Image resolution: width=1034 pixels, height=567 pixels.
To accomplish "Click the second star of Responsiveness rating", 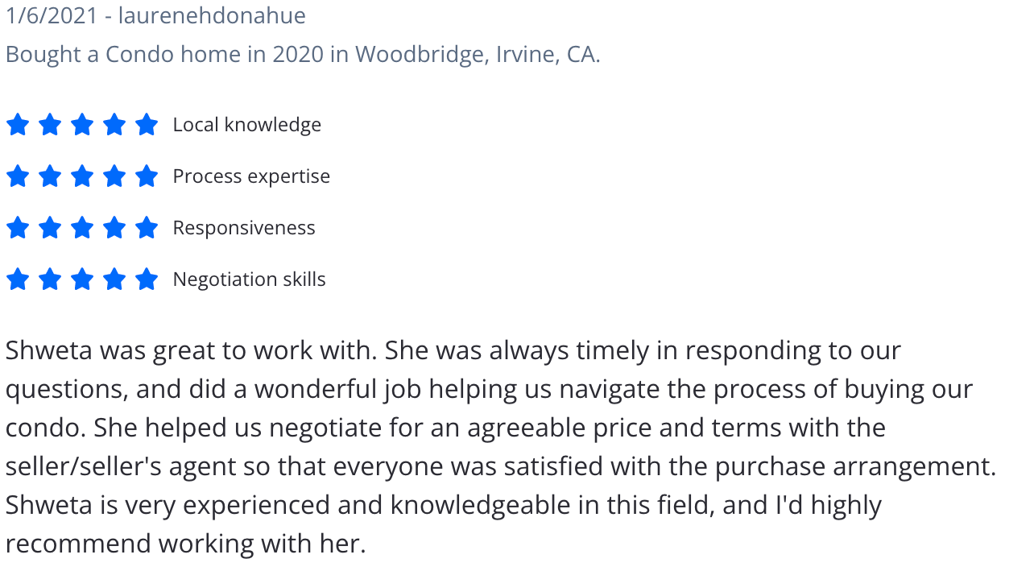I will 50,228.
